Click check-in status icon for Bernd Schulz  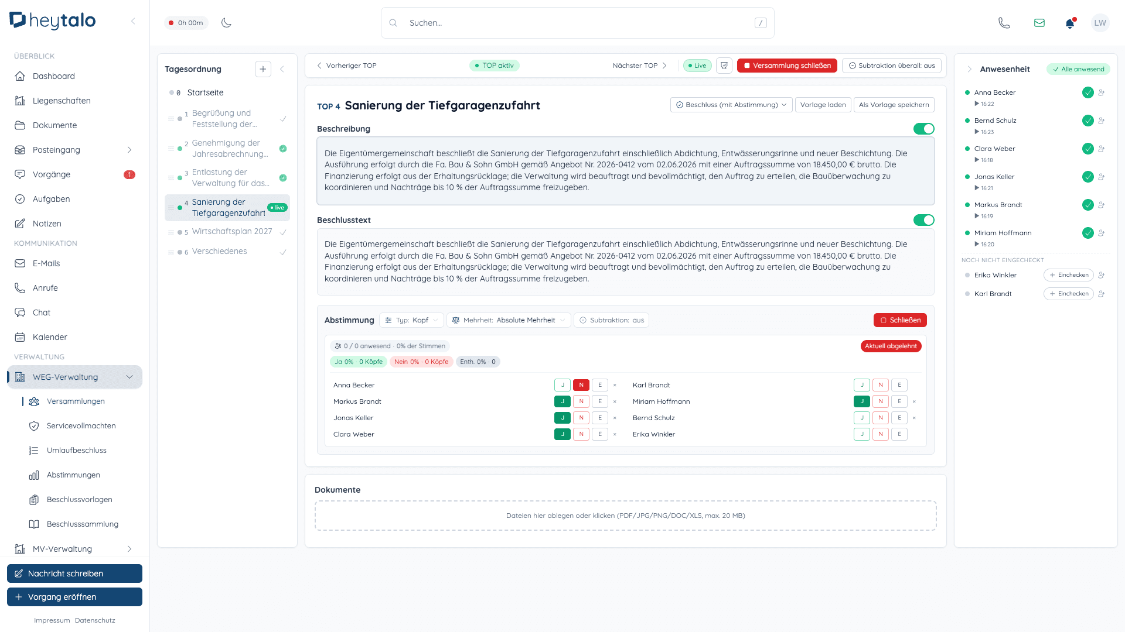(x=1088, y=121)
